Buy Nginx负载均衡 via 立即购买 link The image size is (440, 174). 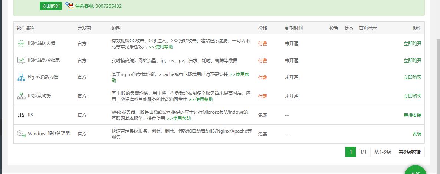pyautogui.click(x=413, y=77)
